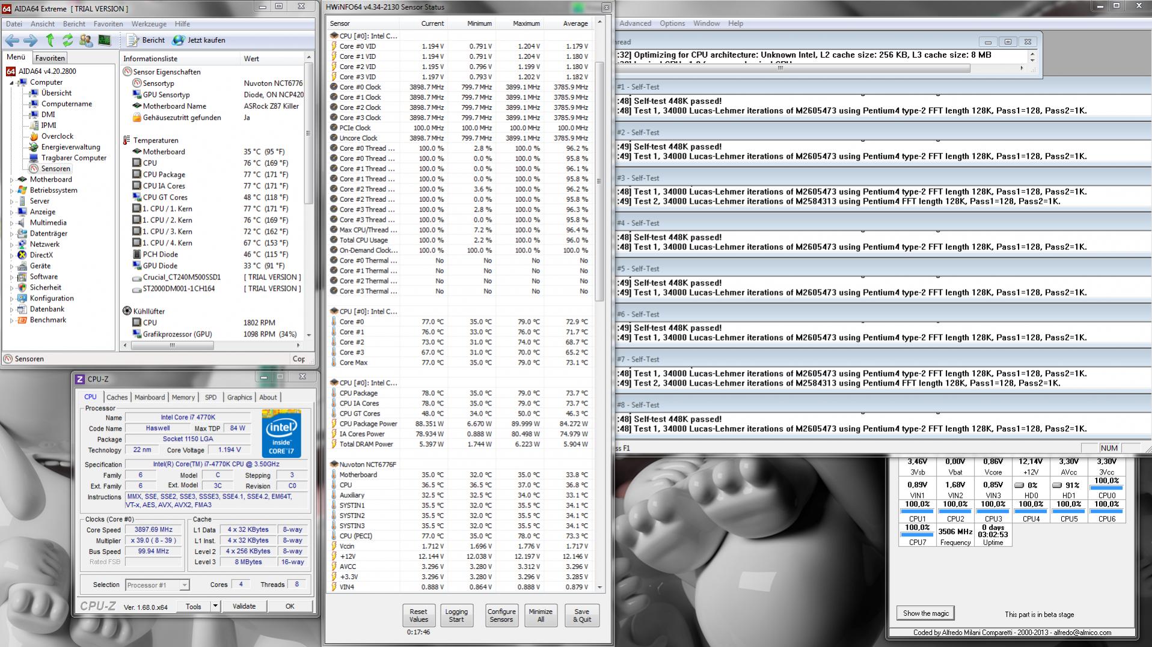Image resolution: width=1152 pixels, height=647 pixels.
Task: Click the OK button in CPU-Z
Action: tap(290, 606)
